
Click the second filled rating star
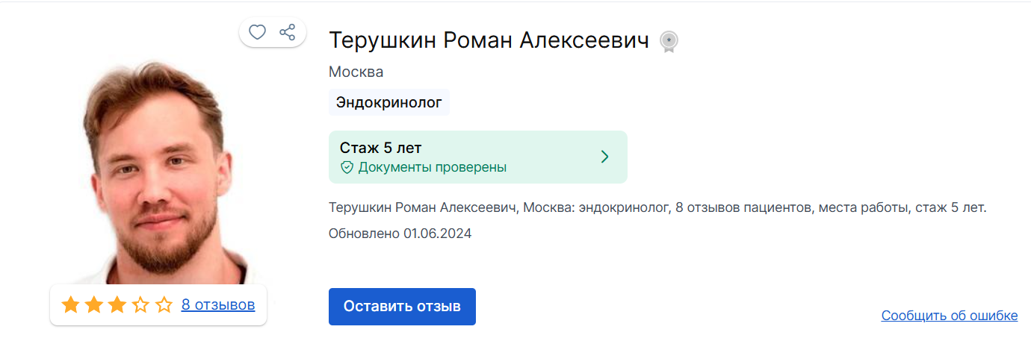point(94,304)
